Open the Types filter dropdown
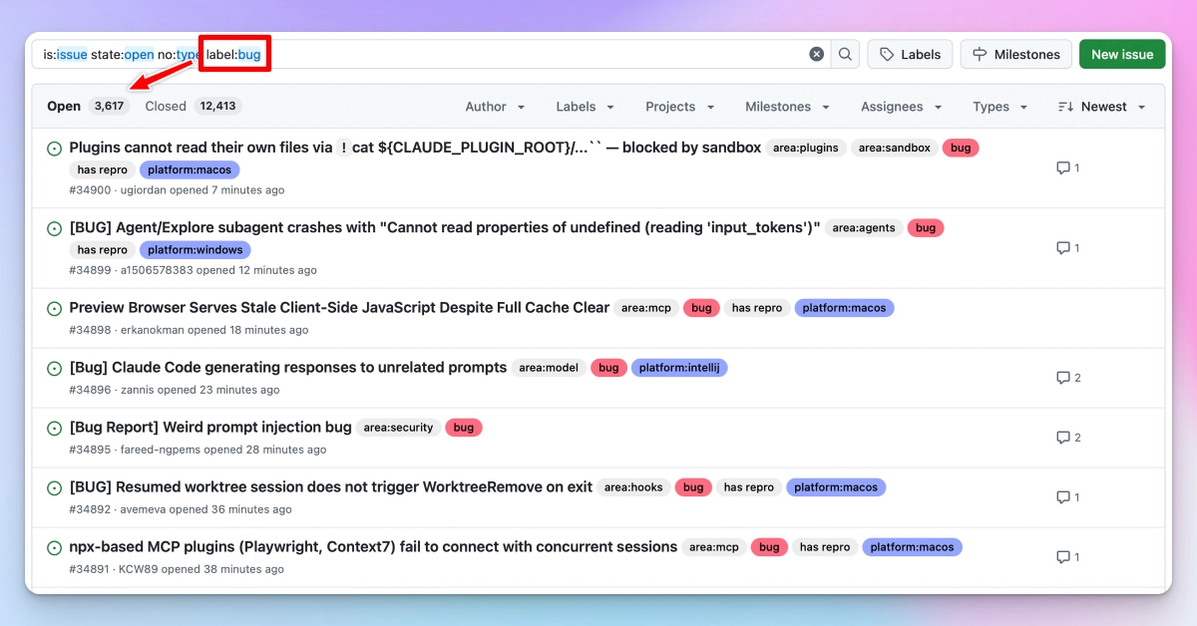Viewport: 1197px width, 626px height. [x=999, y=106]
